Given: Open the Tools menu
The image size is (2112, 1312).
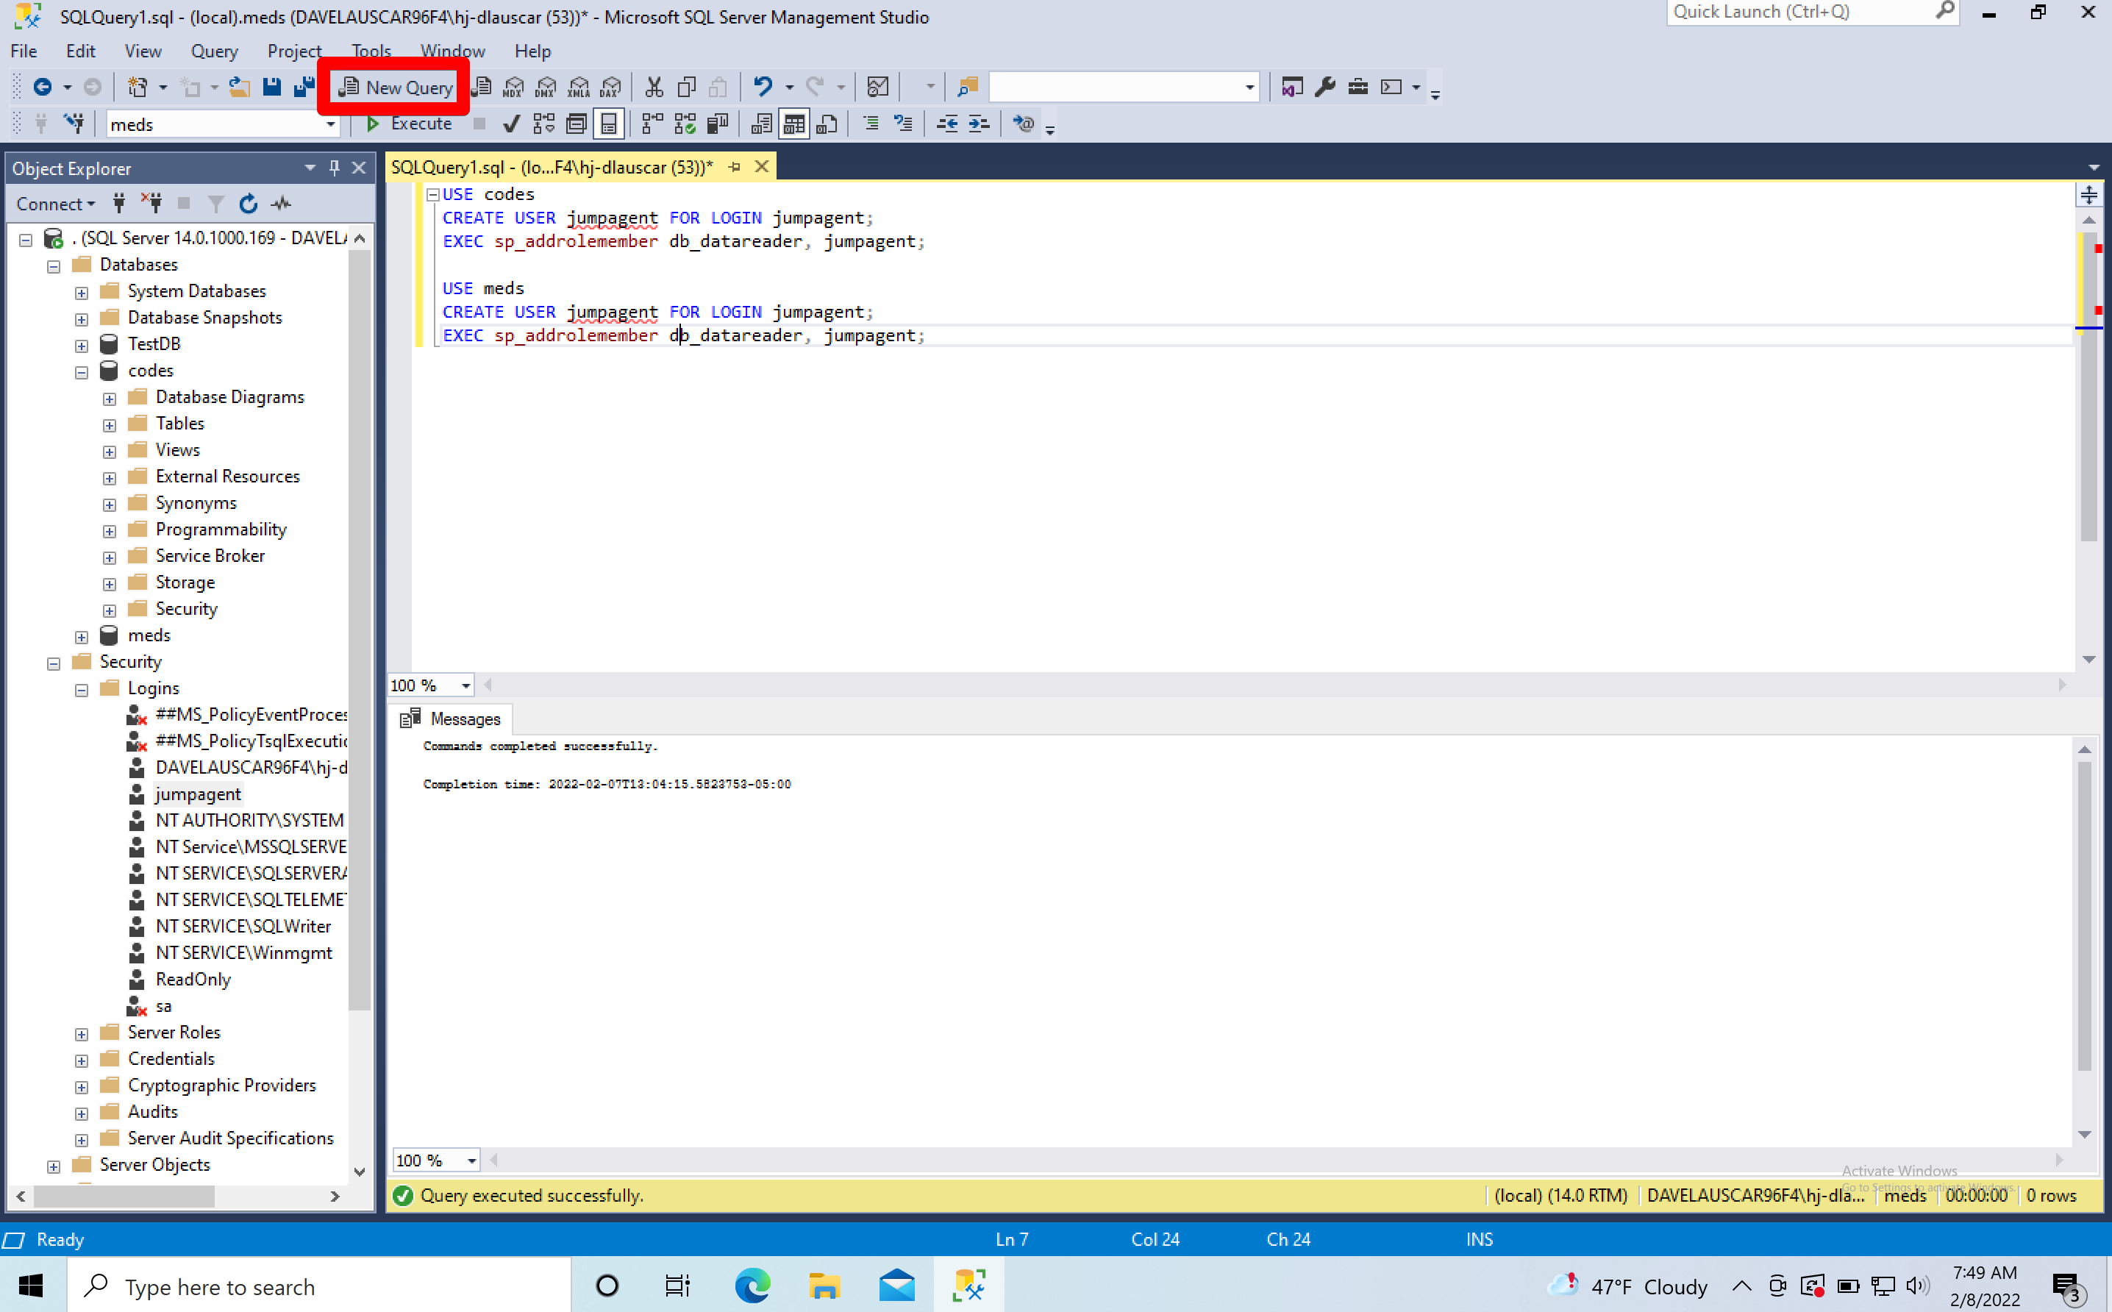Looking at the screenshot, I should click(371, 51).
